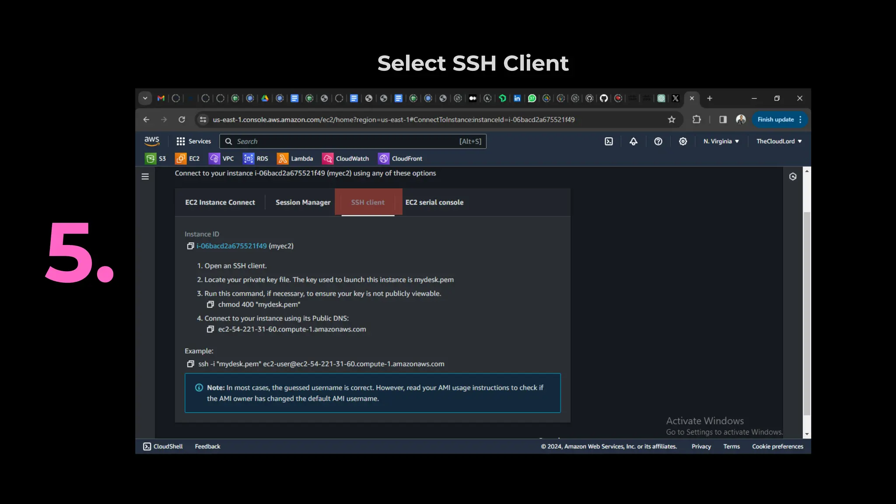Copy the chmod 400 command
896x504 pixels.
click(x=210, y=304)
